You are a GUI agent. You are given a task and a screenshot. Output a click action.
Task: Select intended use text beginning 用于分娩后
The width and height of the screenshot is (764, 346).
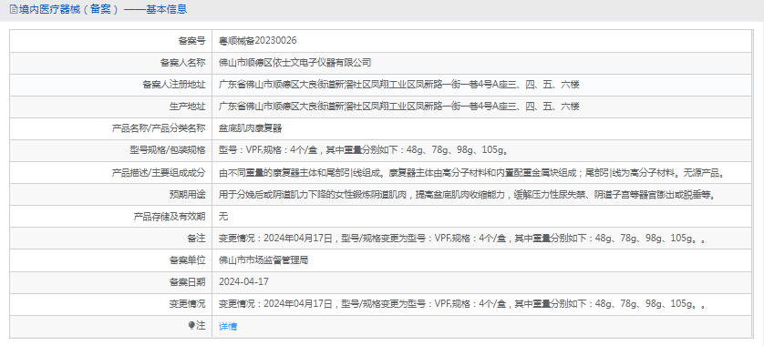pos(468,195)
